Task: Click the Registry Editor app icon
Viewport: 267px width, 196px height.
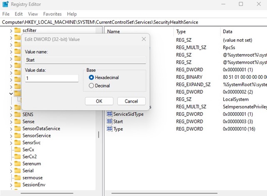Action: tap(5, 4)
